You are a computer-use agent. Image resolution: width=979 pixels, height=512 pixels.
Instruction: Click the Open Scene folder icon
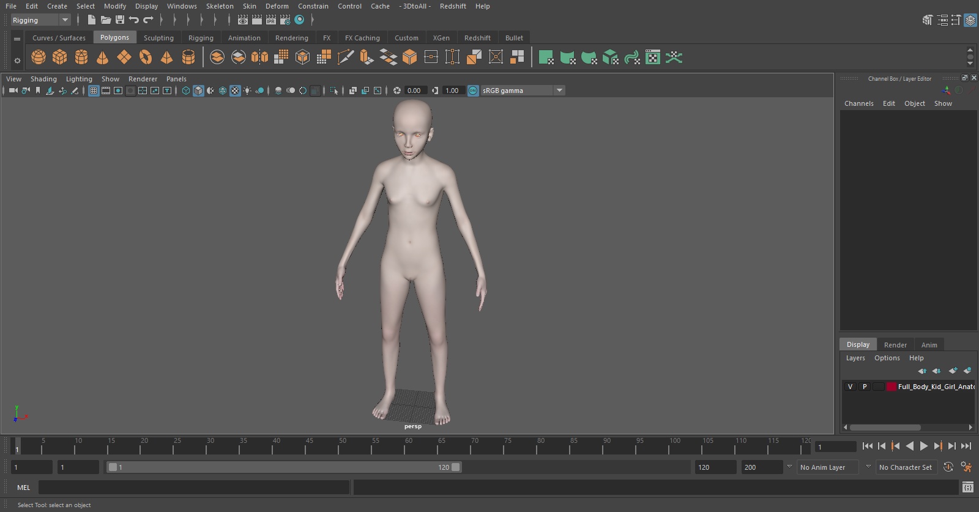click(106, 20)
